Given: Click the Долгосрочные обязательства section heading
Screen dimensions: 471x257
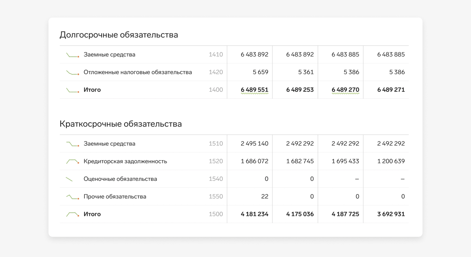Looking at the screenshot, I should click(119, 35).
